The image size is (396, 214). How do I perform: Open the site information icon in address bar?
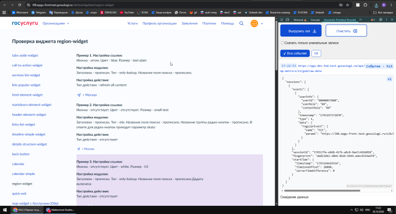[x=28, y=5]
